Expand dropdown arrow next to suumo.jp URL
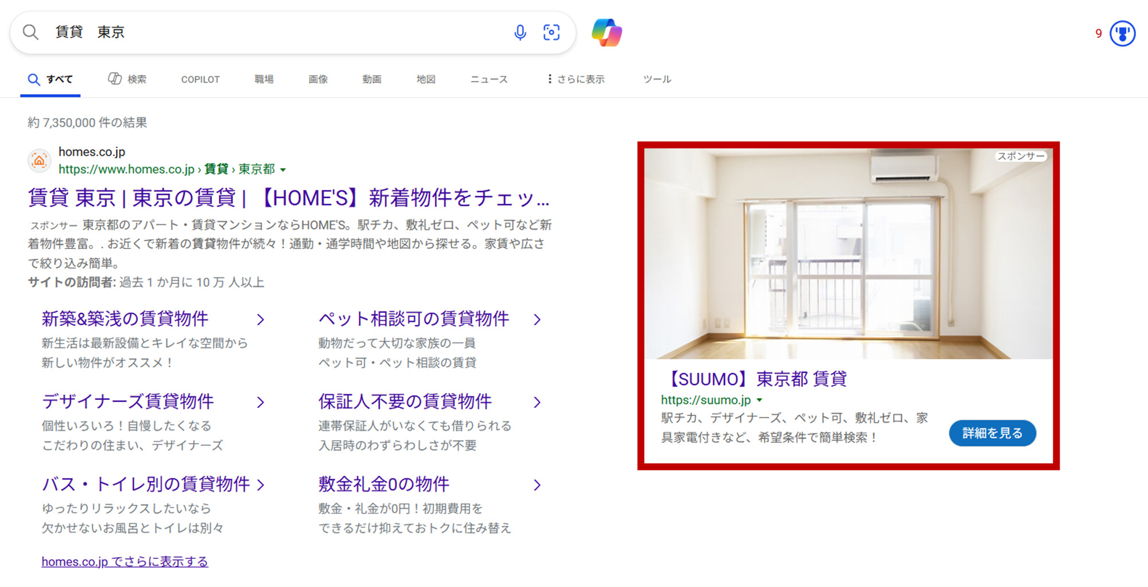 coord(759,401)
